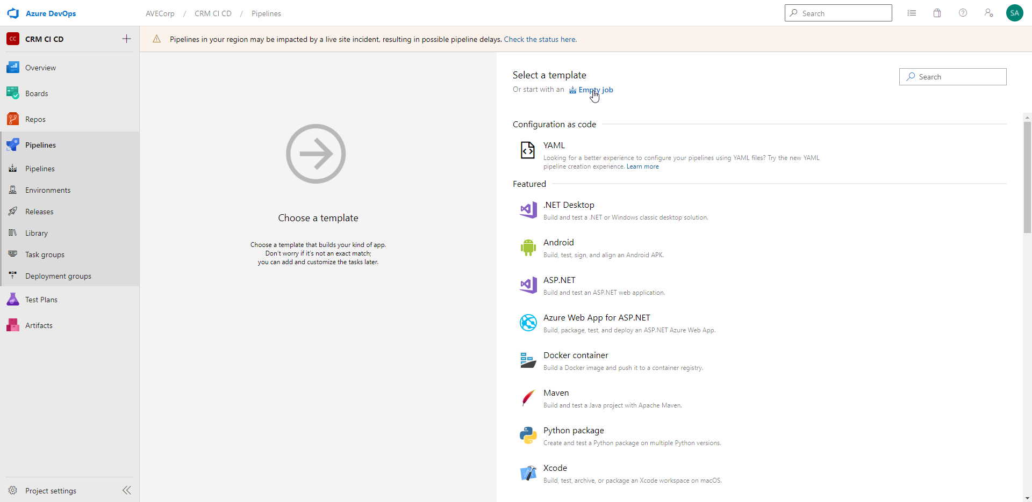Click the Azure DevOps logo icon

13,13
